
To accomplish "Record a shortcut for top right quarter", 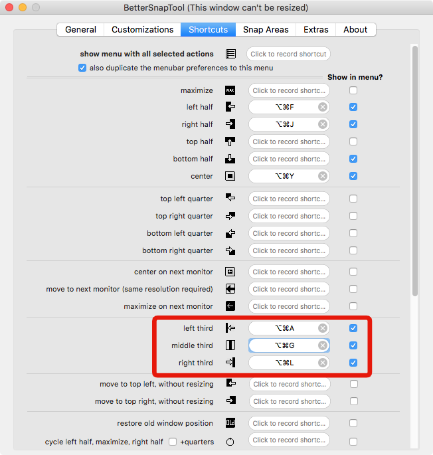I will tap(289, 216).
